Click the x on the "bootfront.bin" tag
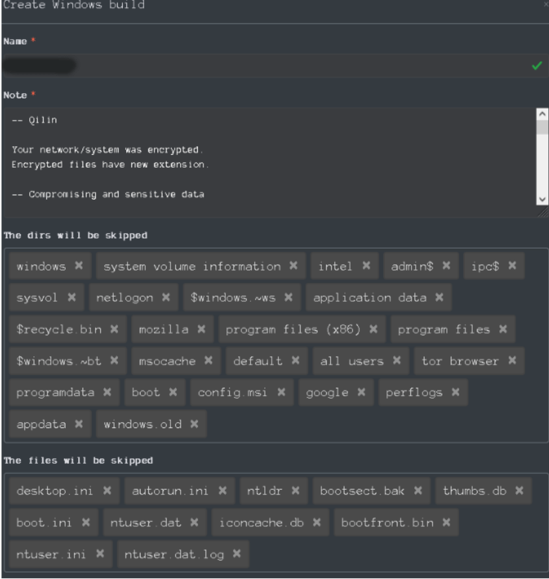The width and height of the screenshot is (549, 579). point(446,522)
